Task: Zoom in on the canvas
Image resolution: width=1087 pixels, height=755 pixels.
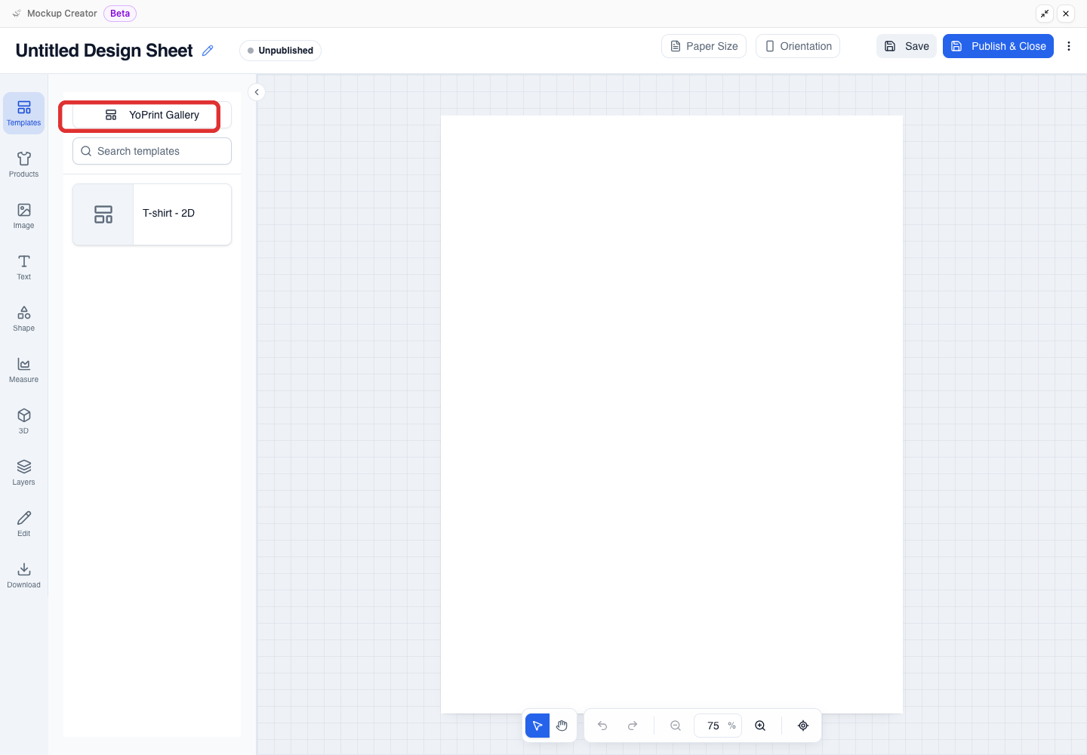Action: click(x=760, y=726)
